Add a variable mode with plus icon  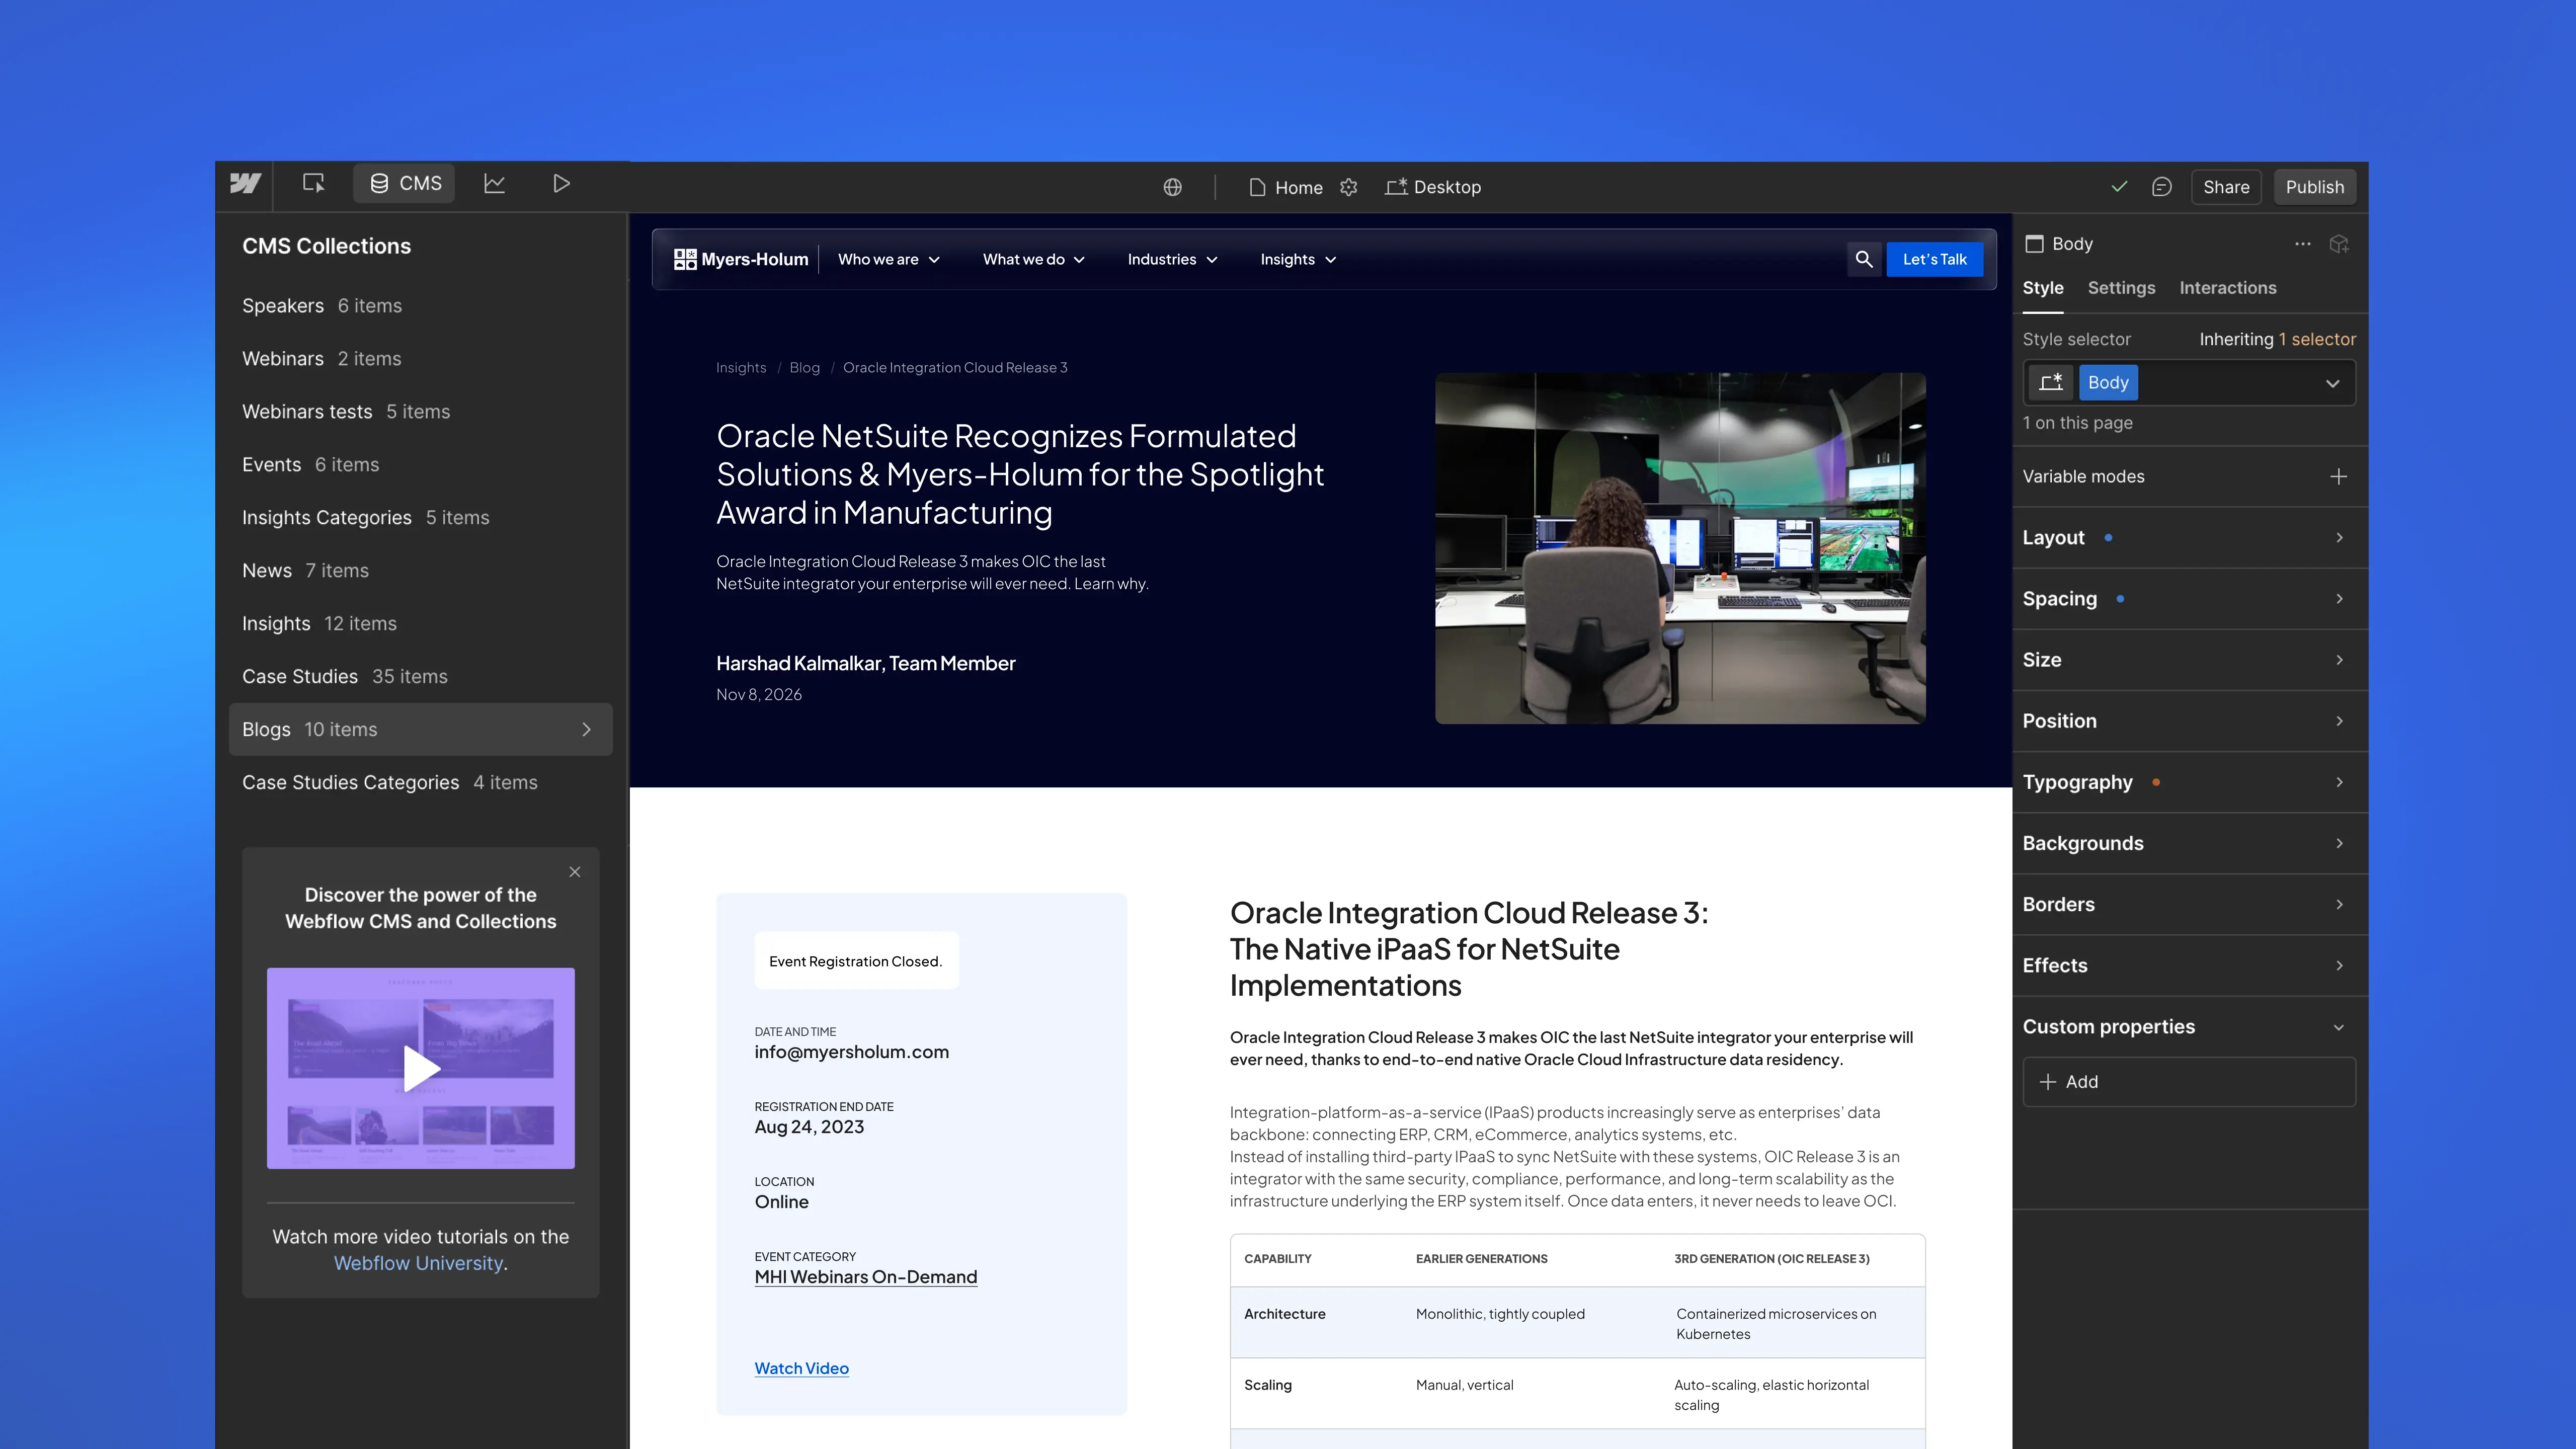(2338, 477)
